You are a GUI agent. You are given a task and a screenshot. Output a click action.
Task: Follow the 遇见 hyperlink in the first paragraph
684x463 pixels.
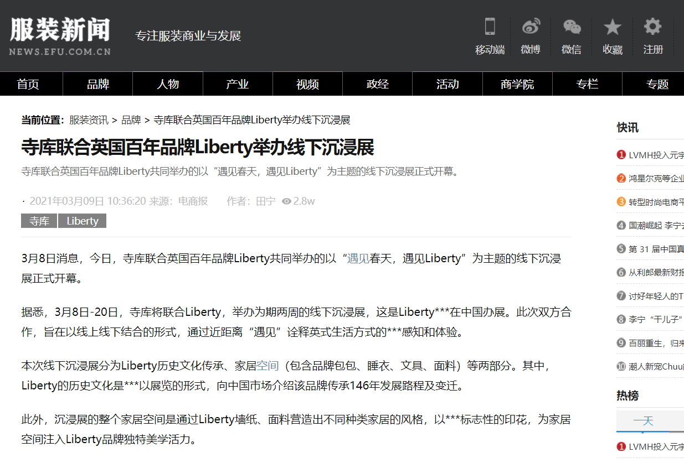tap(358, 258)
